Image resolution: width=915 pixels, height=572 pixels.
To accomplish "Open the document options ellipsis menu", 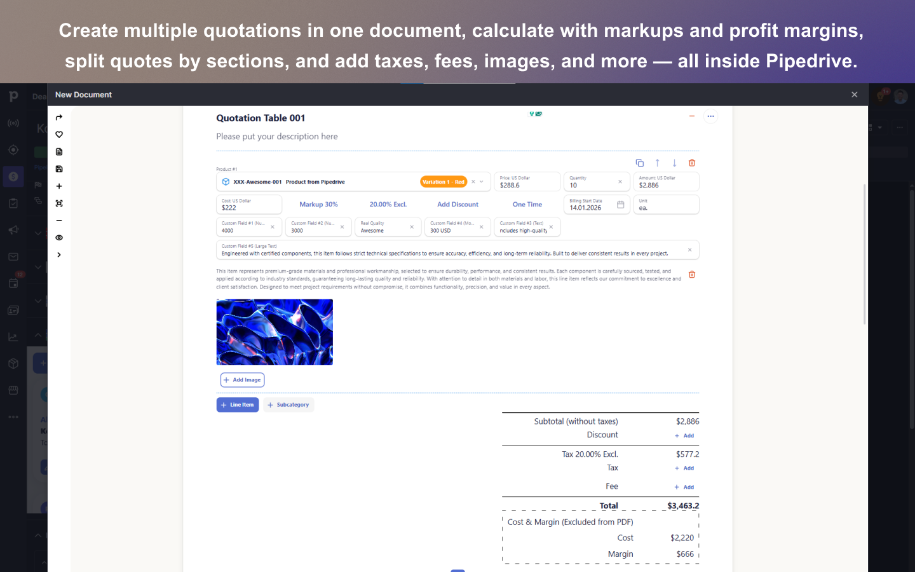I will [x=710, y=116].
